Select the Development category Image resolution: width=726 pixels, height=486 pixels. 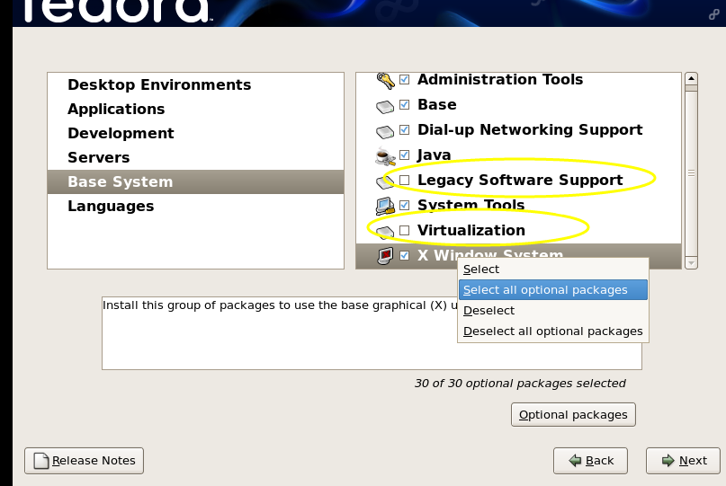tap(195, 133)
